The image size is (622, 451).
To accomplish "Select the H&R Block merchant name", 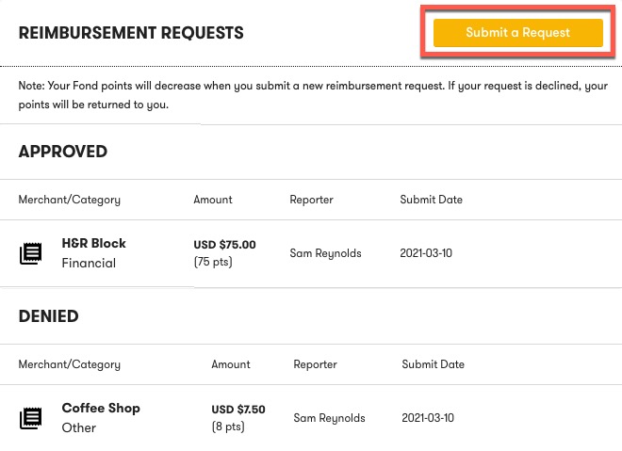I will 93,243.
